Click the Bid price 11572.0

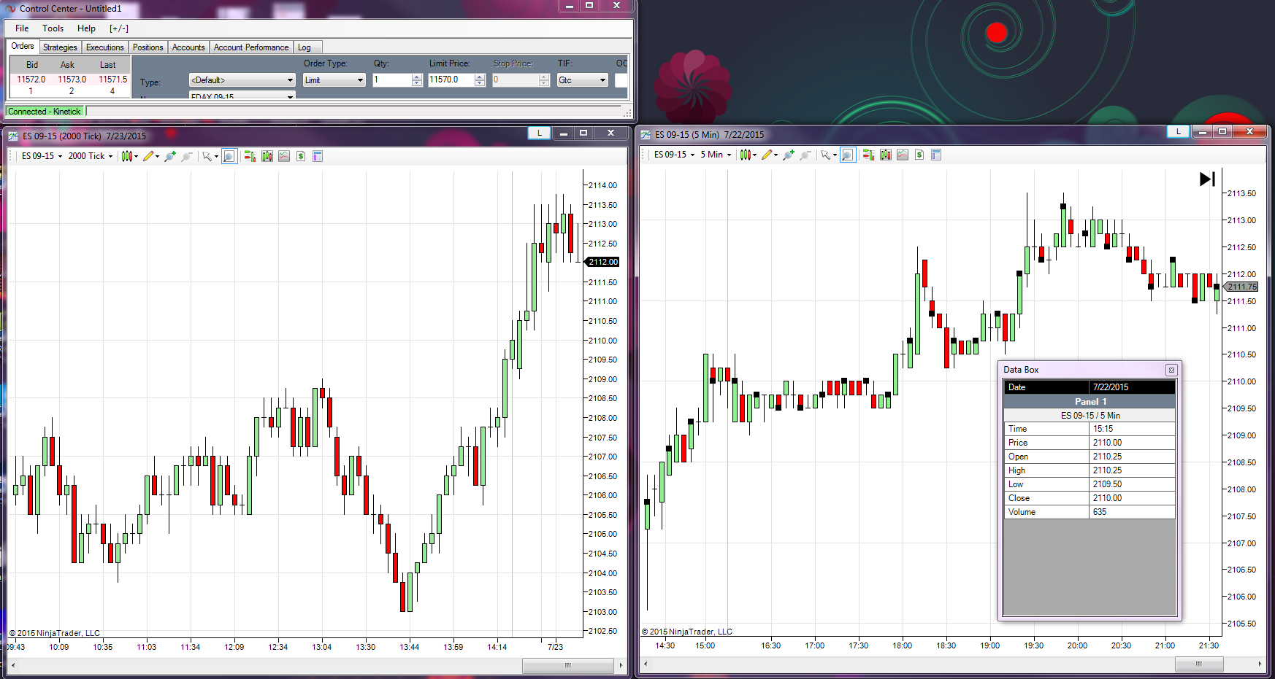31,79
